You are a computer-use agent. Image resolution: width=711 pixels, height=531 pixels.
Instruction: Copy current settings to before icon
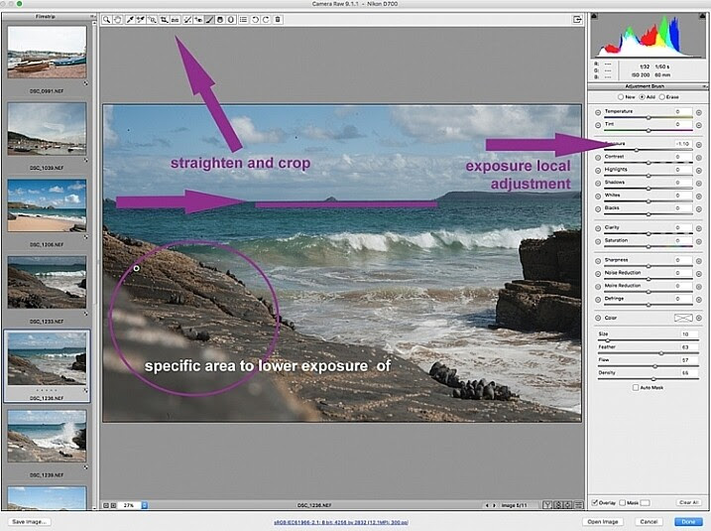tap(568, 504)
